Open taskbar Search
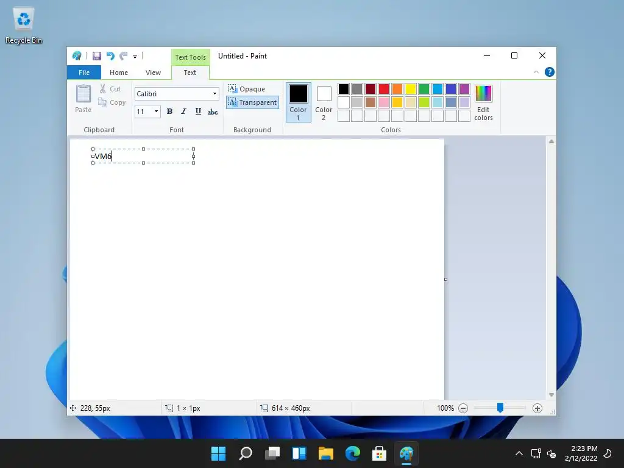 pyautogui.click(x=245, y=453)
